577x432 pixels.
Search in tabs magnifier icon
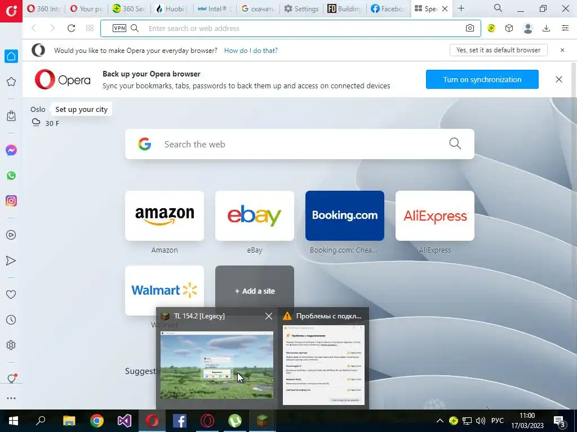coord(498,8)
